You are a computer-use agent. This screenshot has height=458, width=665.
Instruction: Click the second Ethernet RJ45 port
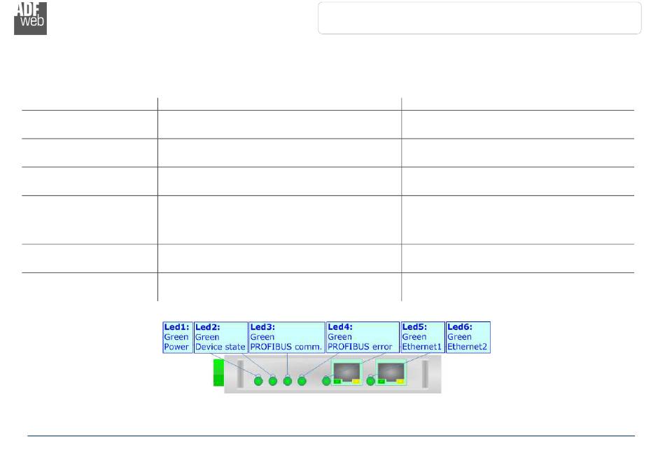point(391,373)
